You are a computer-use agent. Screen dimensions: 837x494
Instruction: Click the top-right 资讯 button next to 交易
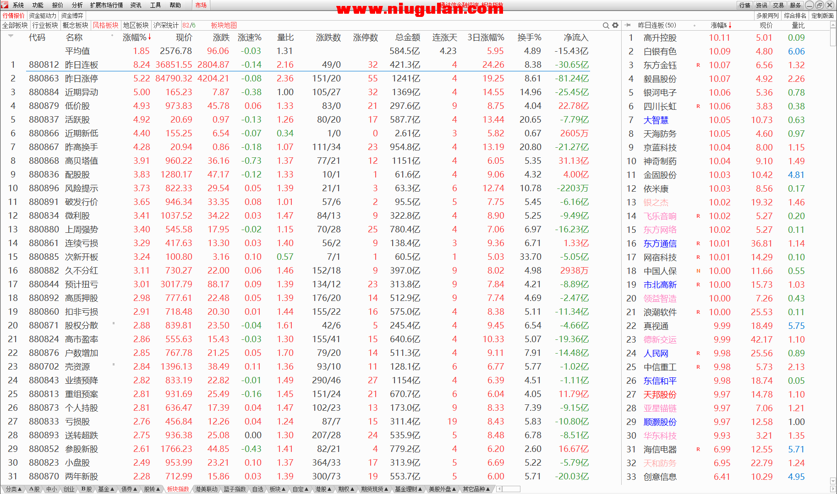[x=762, y=5]
